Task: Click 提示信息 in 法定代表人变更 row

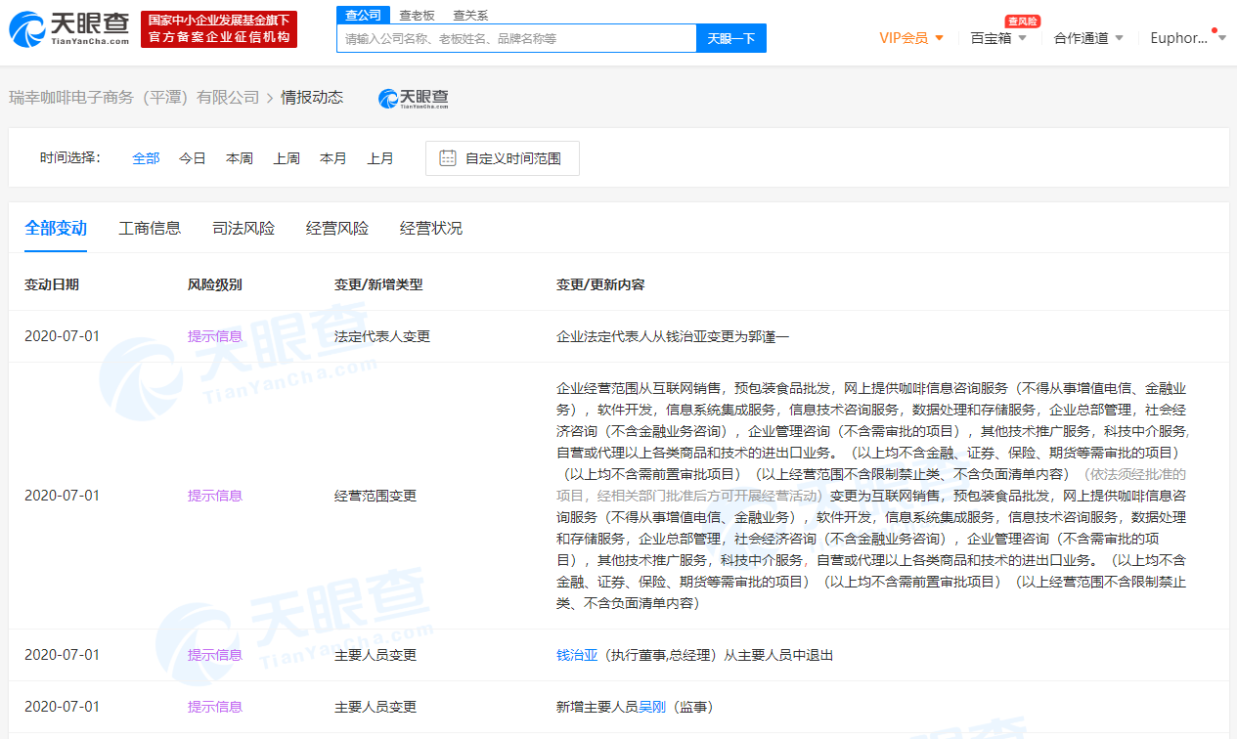Action: point(215,336)
